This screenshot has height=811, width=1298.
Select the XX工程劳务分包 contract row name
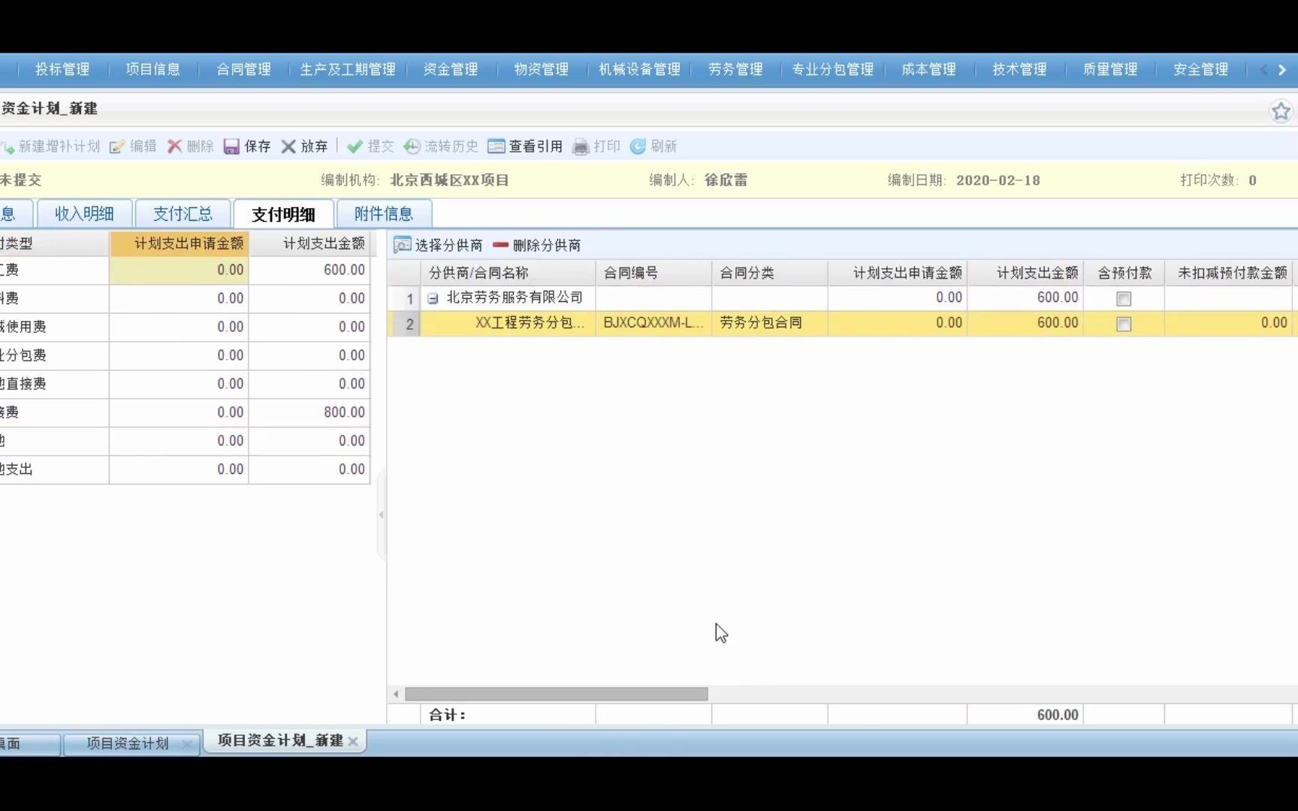[530, 323]
